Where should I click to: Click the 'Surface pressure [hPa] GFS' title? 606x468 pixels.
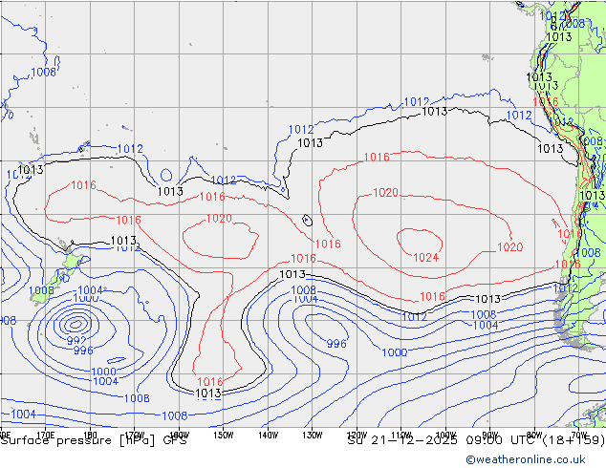(x=94, y=440)
